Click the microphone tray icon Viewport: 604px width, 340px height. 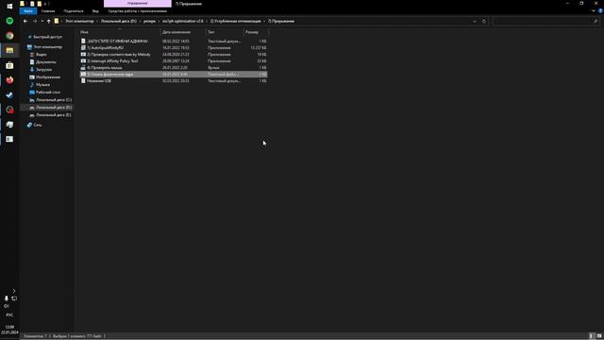click(x=7, y=298)
